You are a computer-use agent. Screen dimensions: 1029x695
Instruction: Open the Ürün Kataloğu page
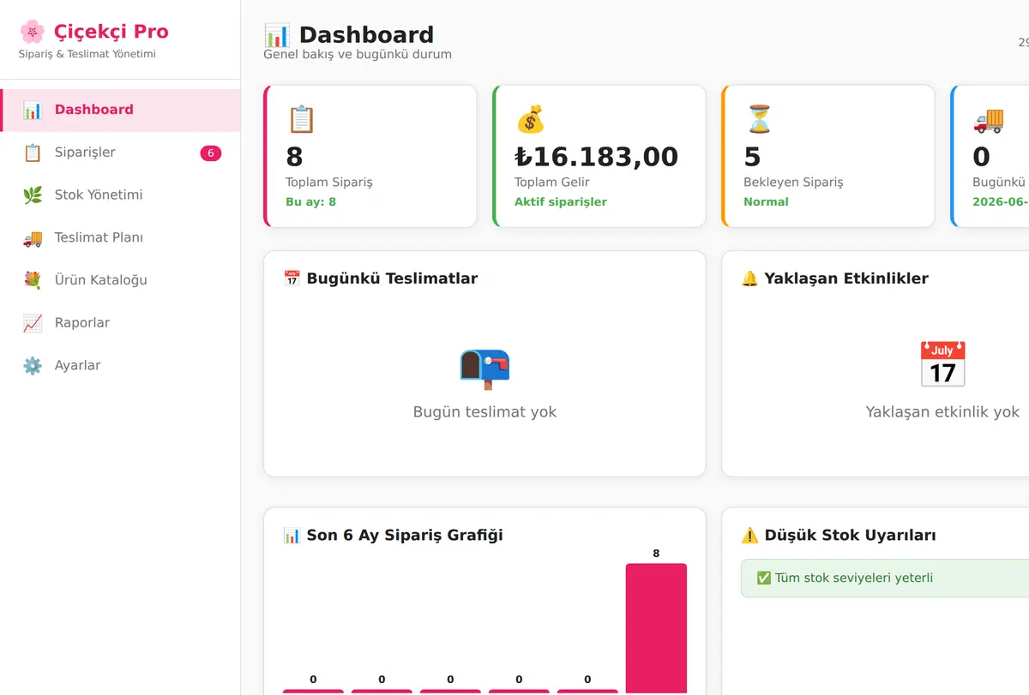click(x=120, y=280)
